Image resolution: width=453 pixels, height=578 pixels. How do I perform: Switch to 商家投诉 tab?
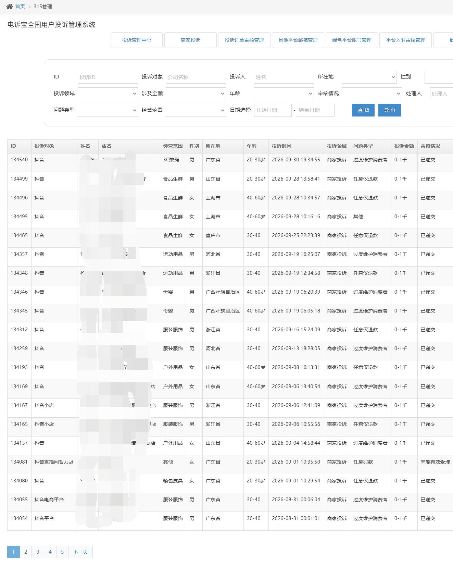point(190,40)
